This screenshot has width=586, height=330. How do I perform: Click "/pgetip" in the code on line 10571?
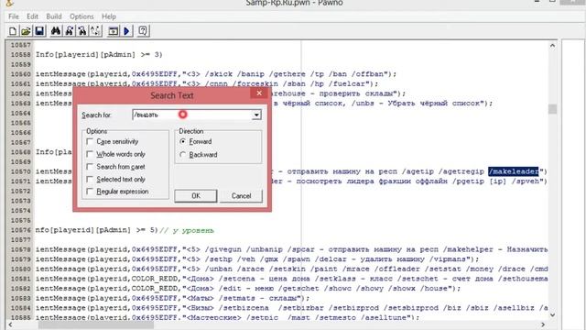click(x=470, y=181)
